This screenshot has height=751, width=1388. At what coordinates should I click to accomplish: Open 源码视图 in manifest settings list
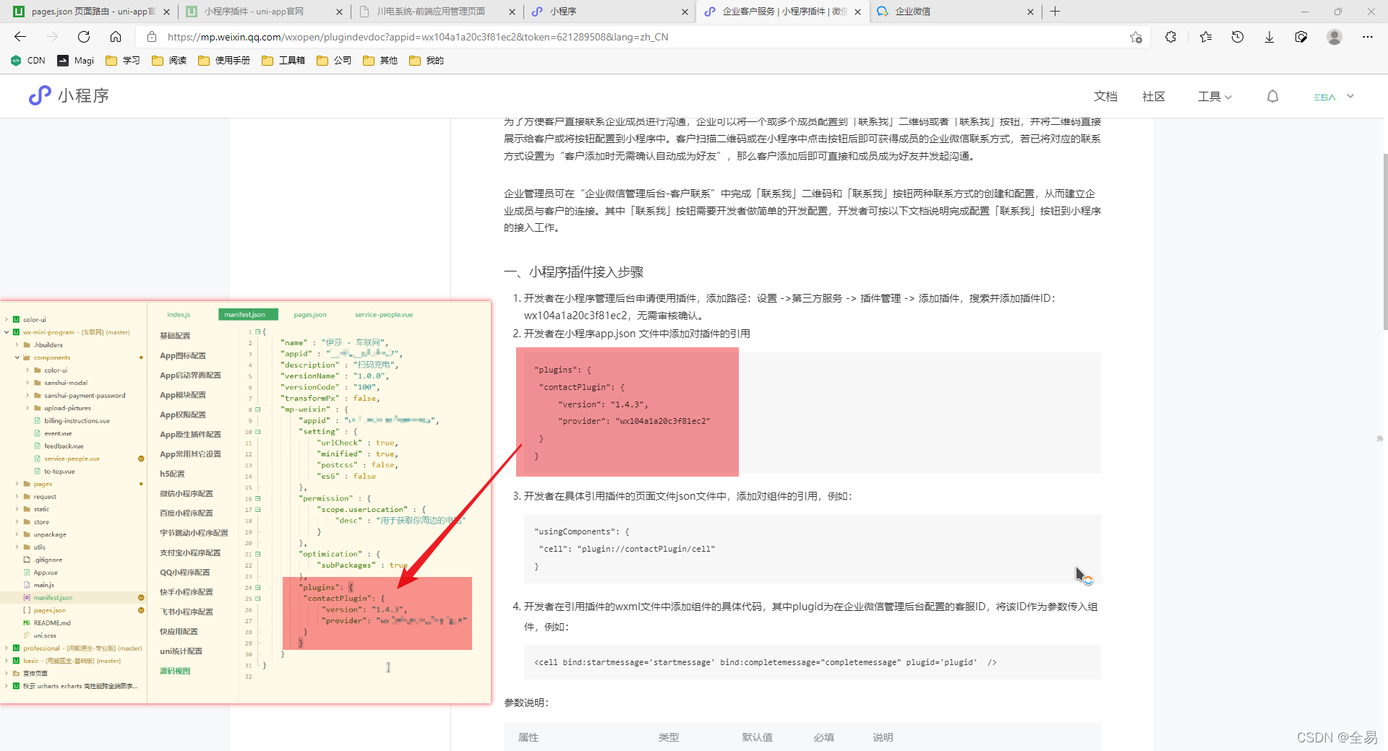(x=175, y=671)
